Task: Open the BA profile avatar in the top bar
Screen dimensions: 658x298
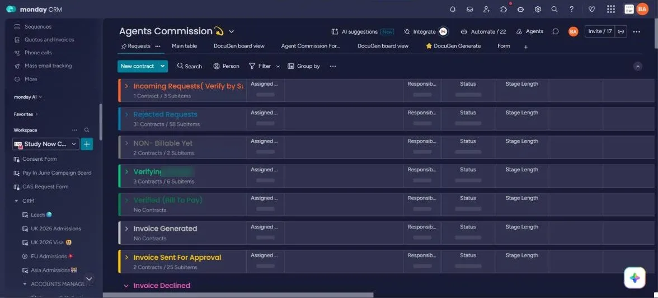Action: tap(642, 9)
